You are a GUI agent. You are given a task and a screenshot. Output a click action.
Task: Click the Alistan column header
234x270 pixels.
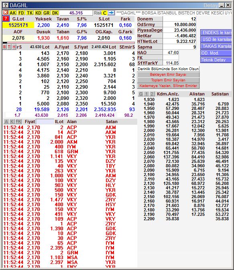(x=197, y=94)
